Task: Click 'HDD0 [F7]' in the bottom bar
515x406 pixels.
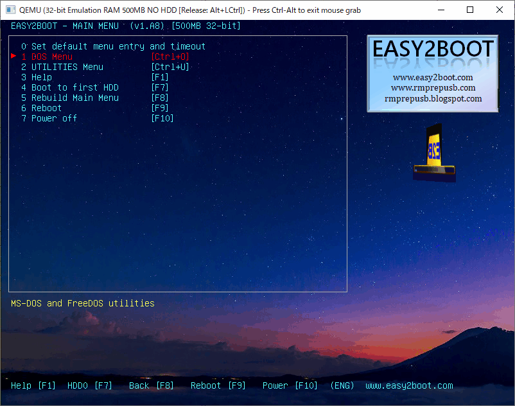Action: (x=90, y=385)
